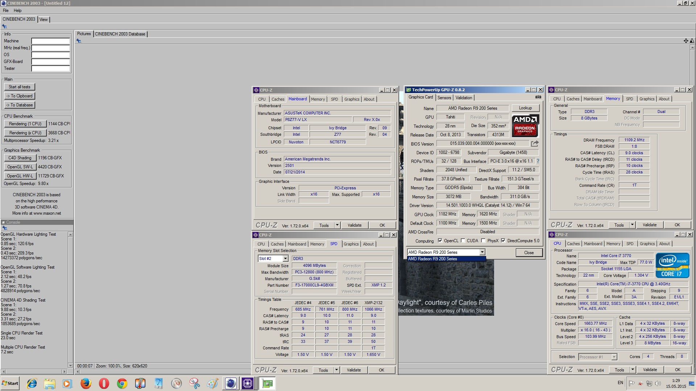Click the To Database button
The image size is (696, 391).
point(20,105)
